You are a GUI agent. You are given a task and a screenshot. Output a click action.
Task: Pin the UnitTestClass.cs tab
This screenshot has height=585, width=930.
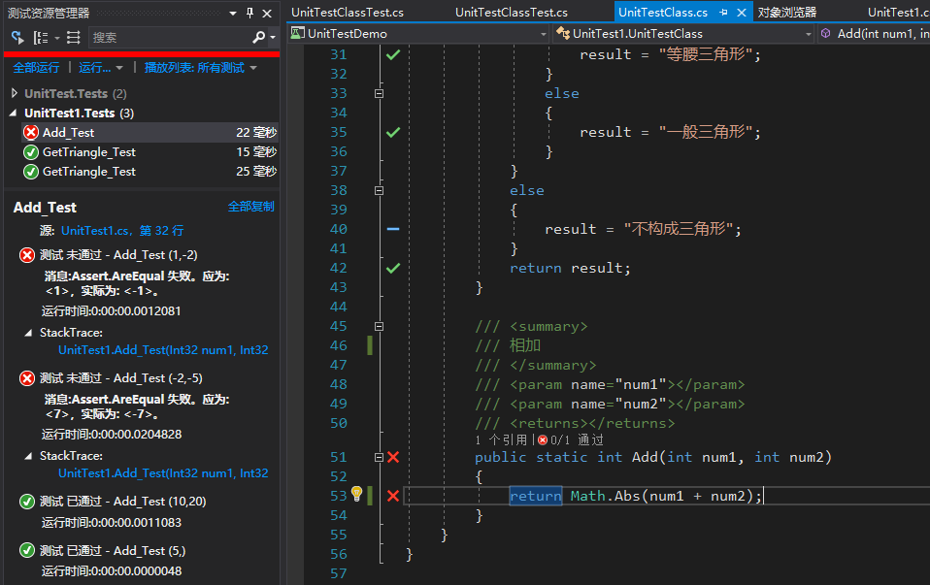[x=723, y=13]
